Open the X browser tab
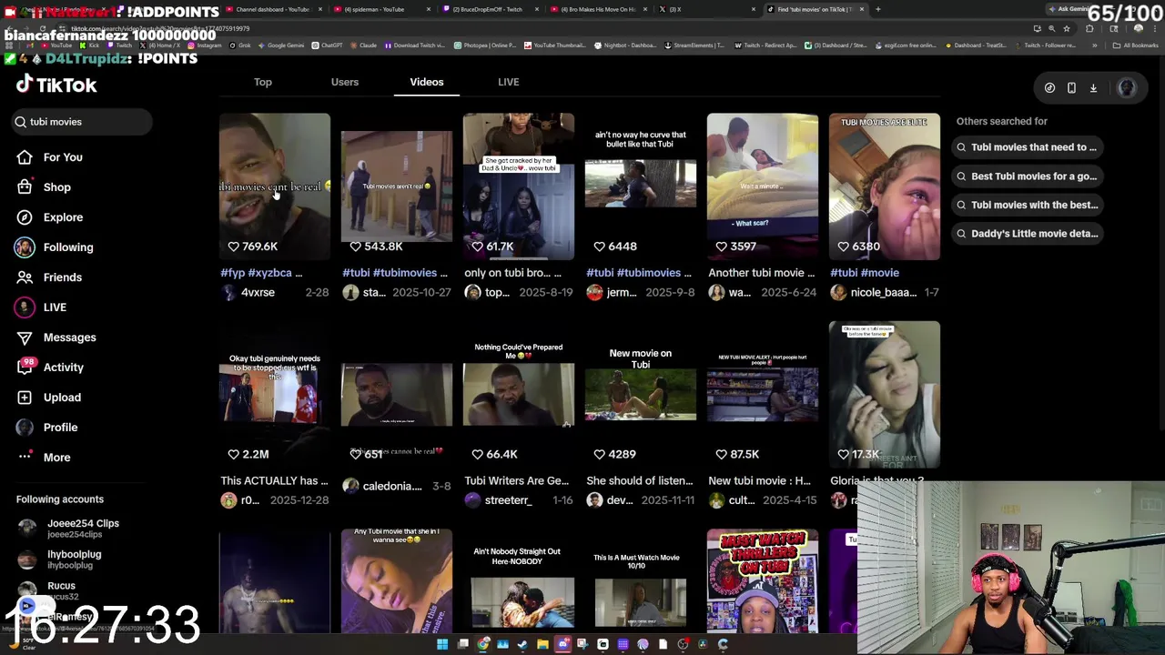Image resolution: width=1165 pixels, height=655 pixels. [x=708, y=9]
